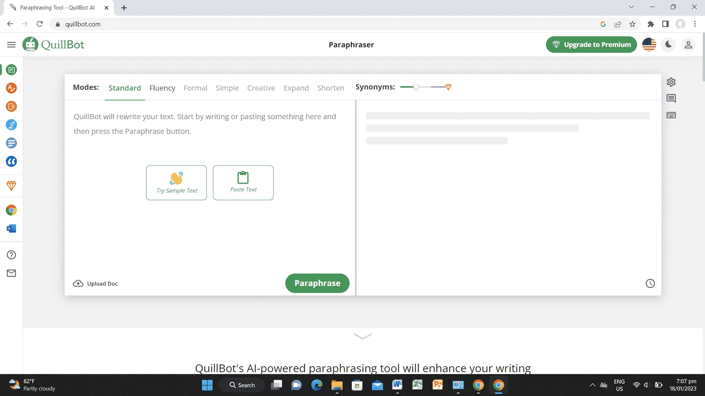705x396 pixels.
Task: Switch to Shorten mode
Action: tap(331, 88)
